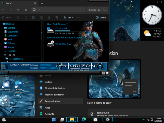This screenshot has height=123, width=164.
Task: Open Background settings option
Action: [126, 113]
